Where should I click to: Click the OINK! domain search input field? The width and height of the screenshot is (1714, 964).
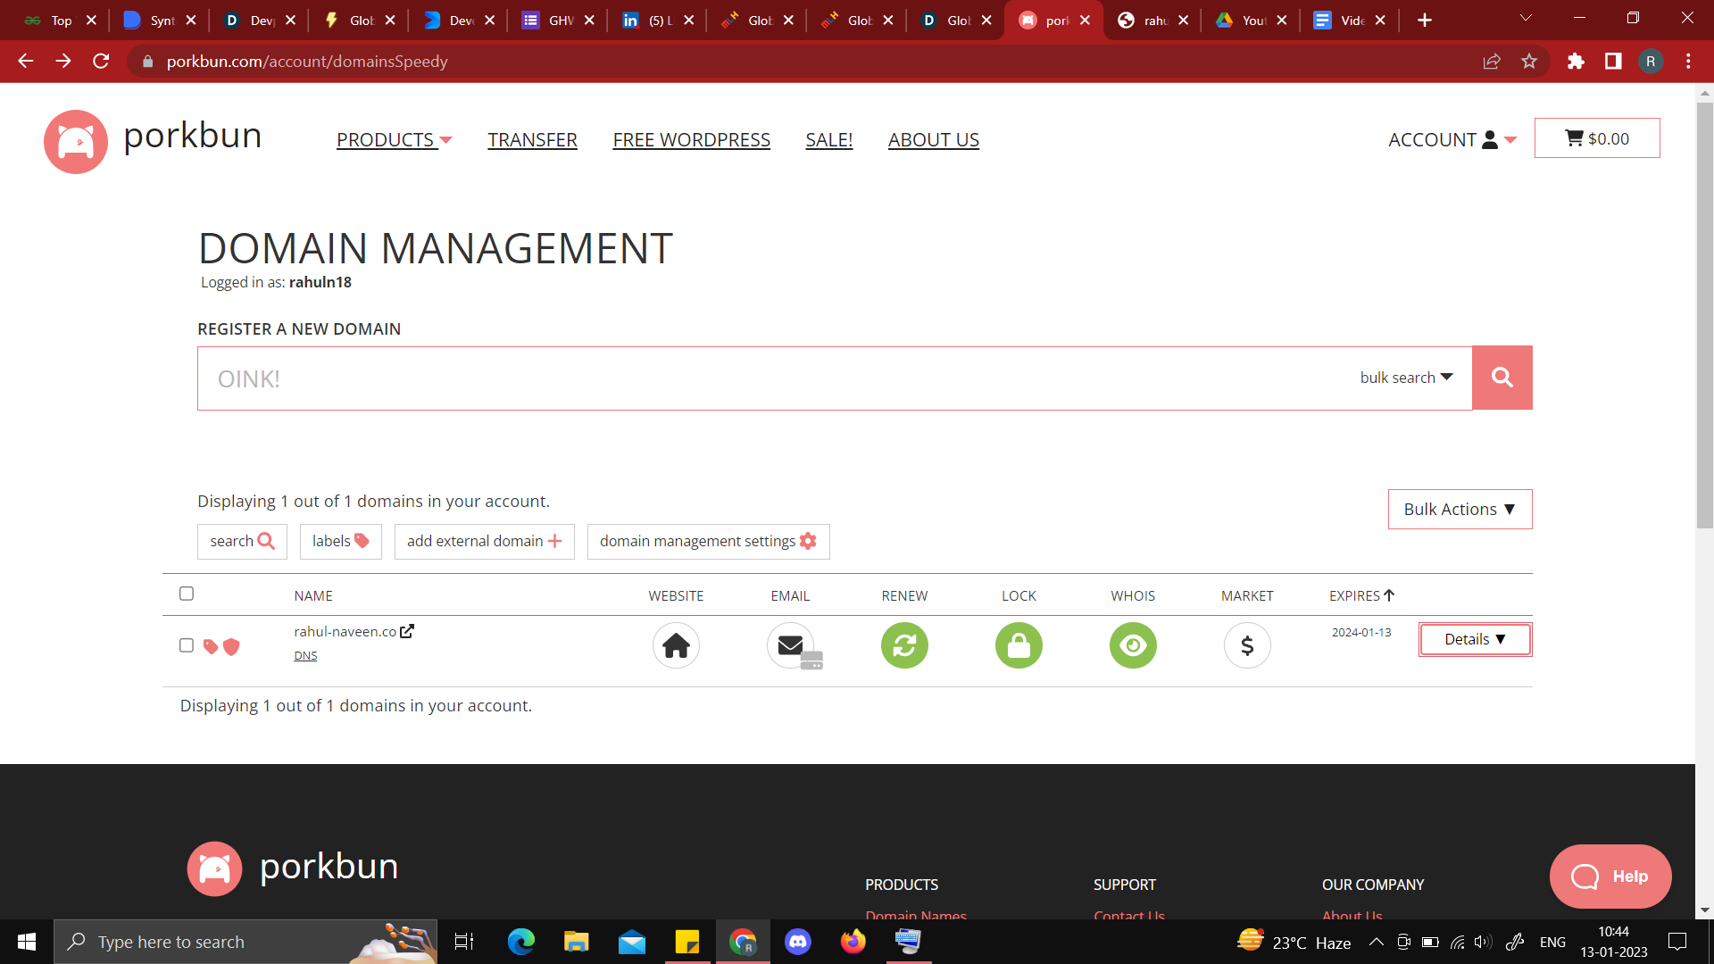tap(768, 378)
